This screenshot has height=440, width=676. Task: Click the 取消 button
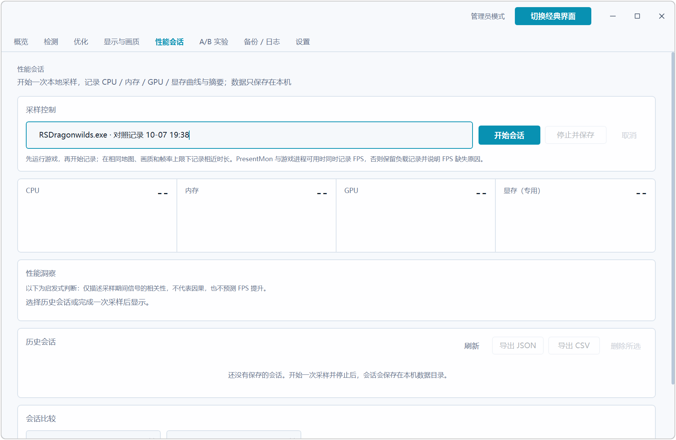[x=629, y=135]
